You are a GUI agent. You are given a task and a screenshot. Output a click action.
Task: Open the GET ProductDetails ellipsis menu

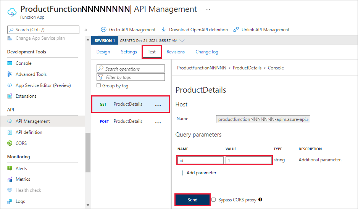click(x=158, y=105)
